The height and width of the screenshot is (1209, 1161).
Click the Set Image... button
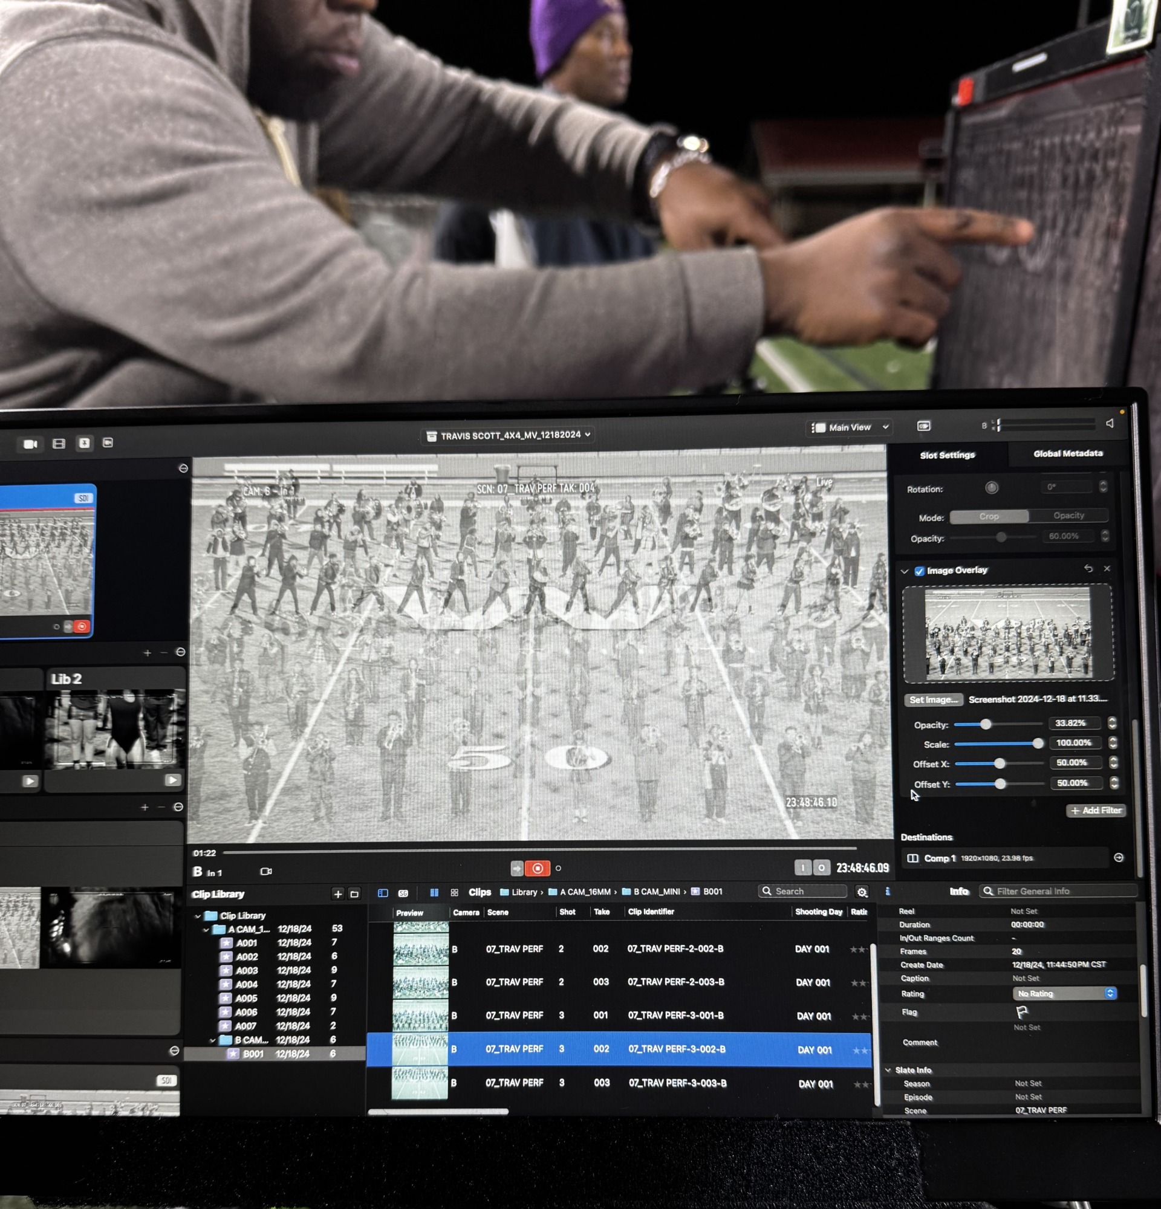(933, 699)
